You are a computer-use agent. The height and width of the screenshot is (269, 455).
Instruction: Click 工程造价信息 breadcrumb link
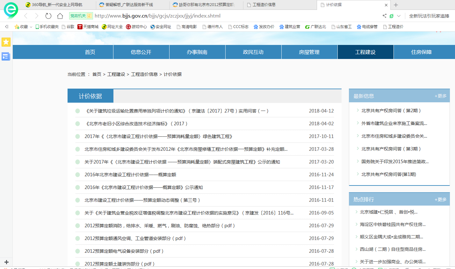144,74
